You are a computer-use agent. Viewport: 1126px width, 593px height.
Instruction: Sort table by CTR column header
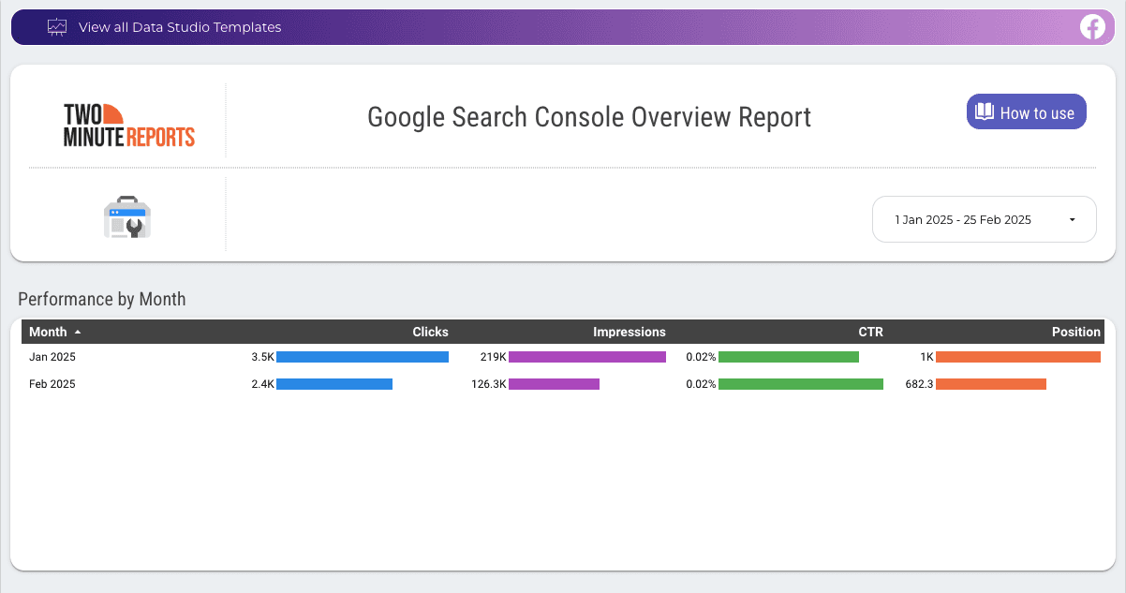[870, 332]
